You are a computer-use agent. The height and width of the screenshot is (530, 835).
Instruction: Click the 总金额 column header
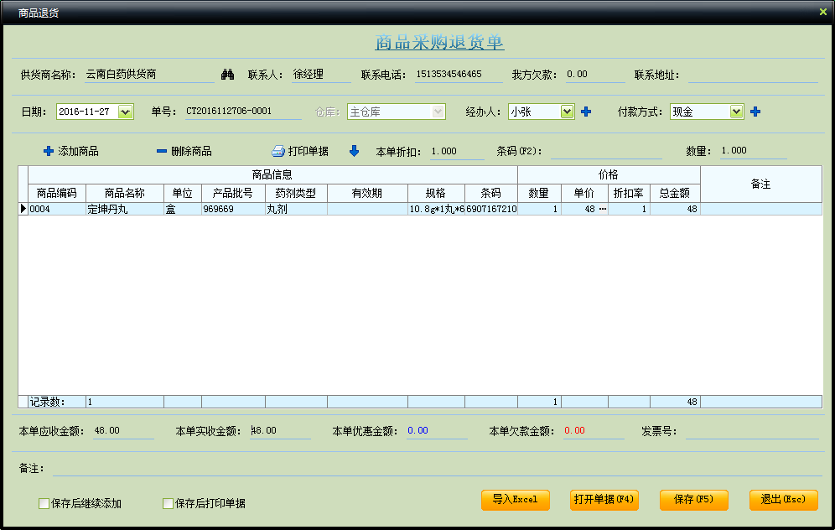click(x=675, y=194)
